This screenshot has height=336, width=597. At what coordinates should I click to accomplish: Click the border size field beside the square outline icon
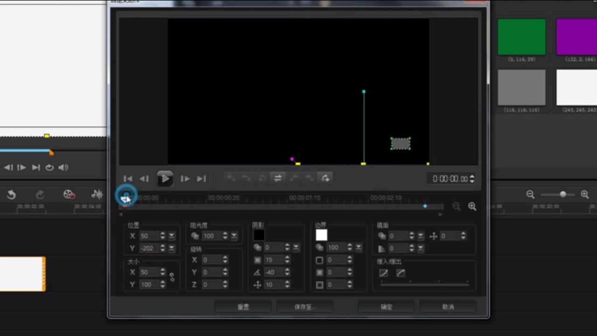point(336,260)
